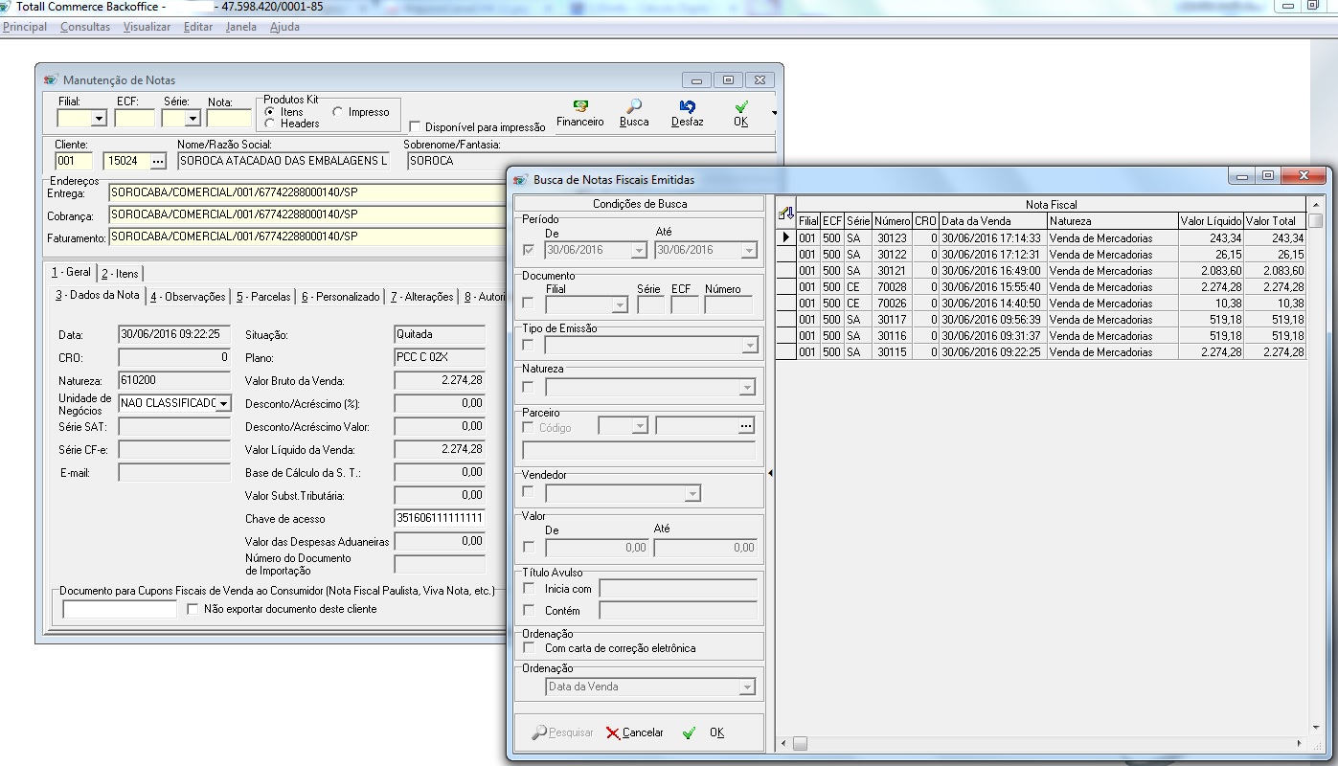The height and width of the screenshot is (766, 1338).
Task: Enable the Vendedor filter checkbox
Action: tap(529, 492)
